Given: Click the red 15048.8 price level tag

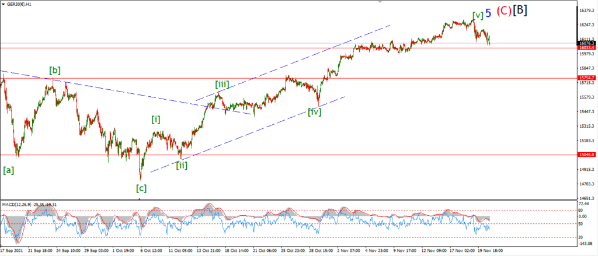Looking at the screenshot, I should pyautogui.click(x=586, y=155).
